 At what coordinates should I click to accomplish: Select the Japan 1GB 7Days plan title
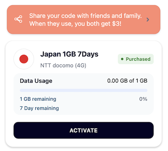[x=69, y=54]
